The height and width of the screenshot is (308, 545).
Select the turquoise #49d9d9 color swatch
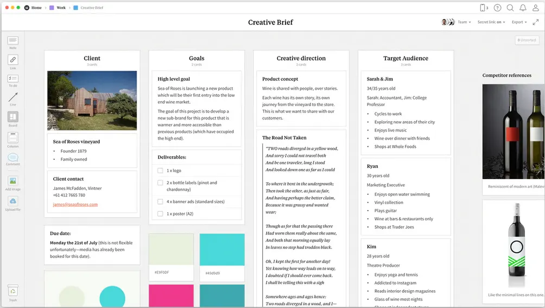[222, 250]
